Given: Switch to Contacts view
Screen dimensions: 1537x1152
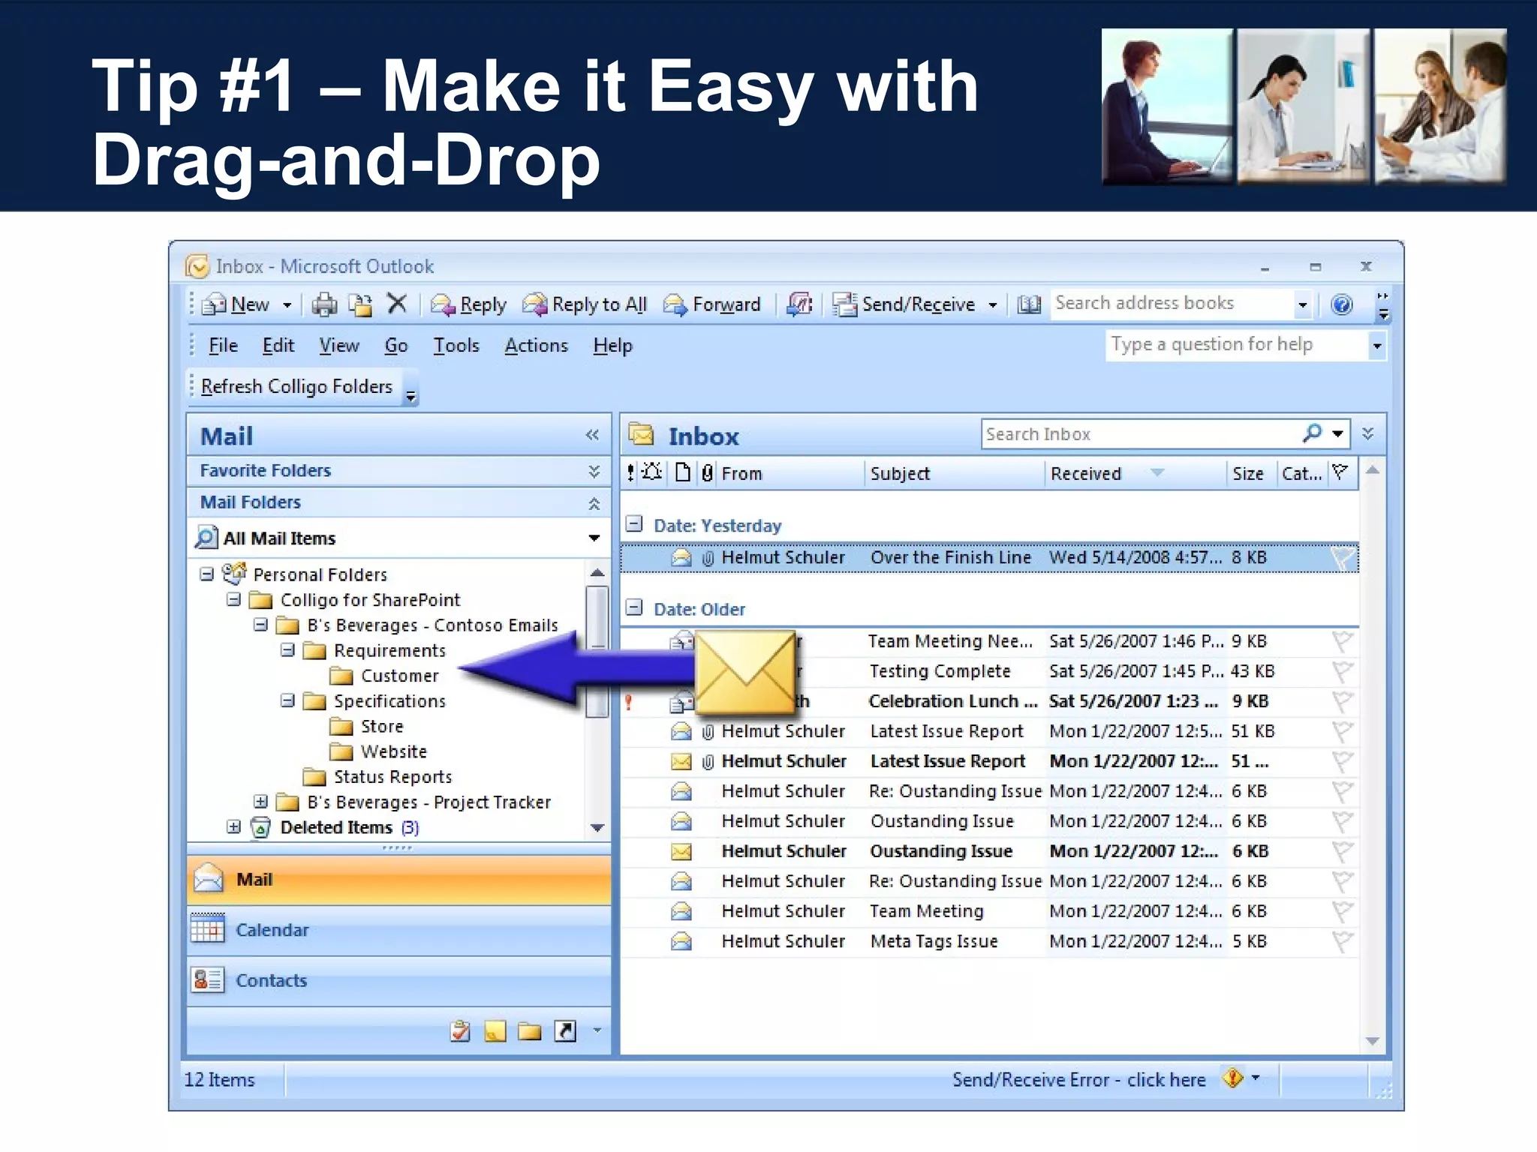Looking at the screenshot, I should [x=399, y=981].
